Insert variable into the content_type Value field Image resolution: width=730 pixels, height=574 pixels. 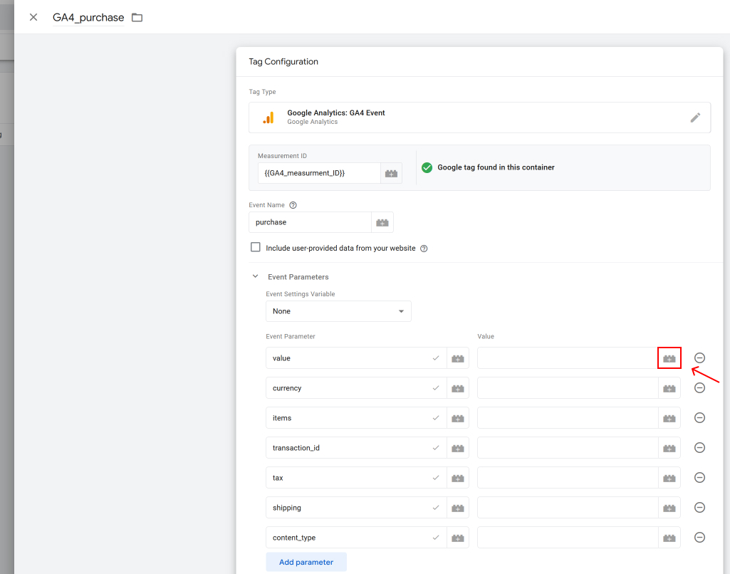tap(669, 537)
